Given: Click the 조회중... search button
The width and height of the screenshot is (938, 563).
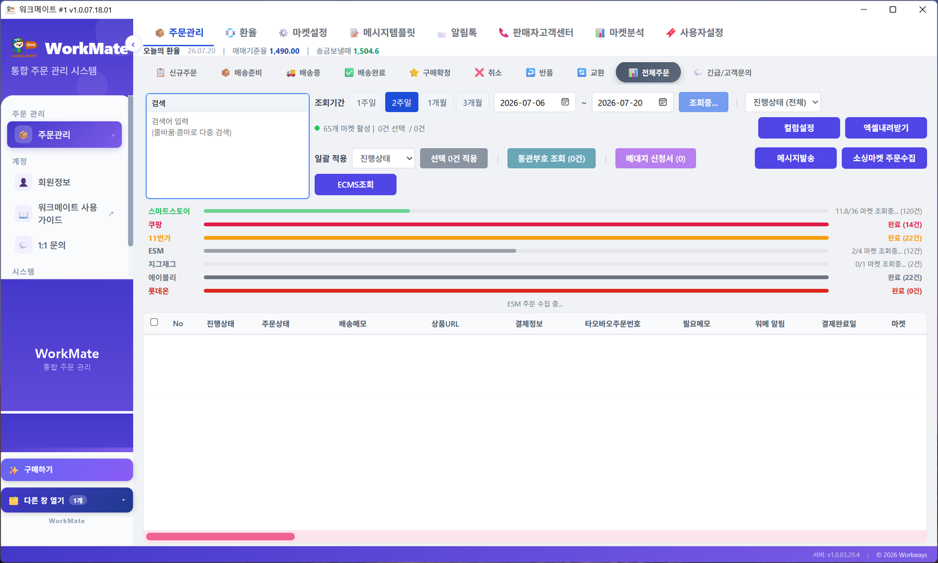Looking at the screenshot, I should coord(704,103).
